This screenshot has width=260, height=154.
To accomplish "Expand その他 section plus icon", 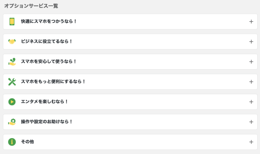I will point(251,142).
